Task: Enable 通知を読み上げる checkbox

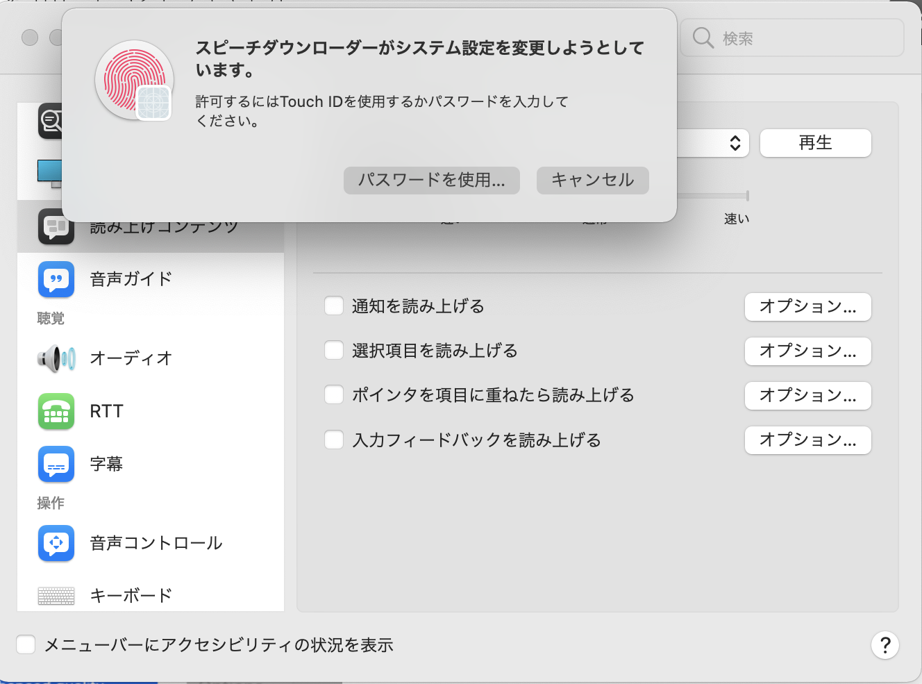Action: point(334,306)
